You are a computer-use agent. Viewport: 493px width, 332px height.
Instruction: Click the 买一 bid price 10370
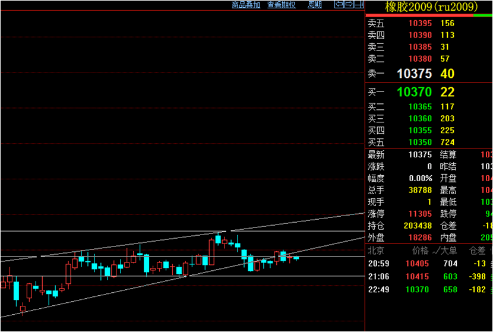pyautogui.click(x=414, y=92)
